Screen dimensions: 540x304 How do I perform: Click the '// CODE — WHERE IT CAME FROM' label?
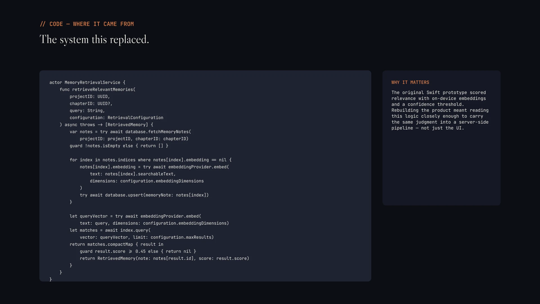pos(87,24)
